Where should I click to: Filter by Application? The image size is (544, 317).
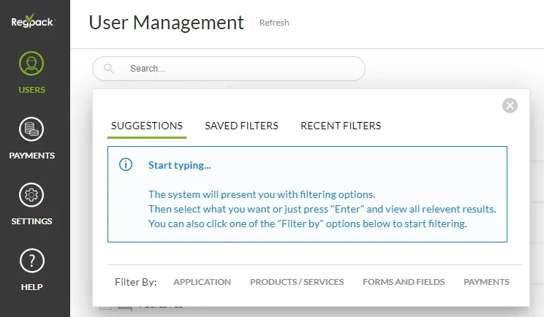(x=203, y=282)
